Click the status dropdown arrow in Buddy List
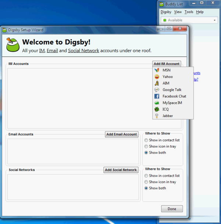The width and height of the screenshot is (221, 224). [215, 20]
